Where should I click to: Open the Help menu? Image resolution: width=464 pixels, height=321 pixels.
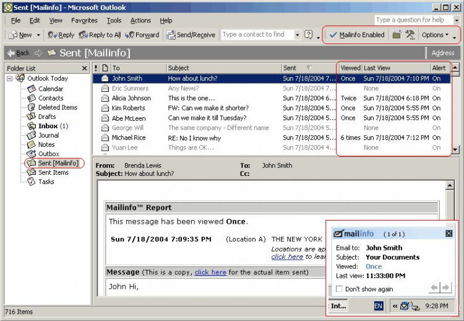coord(166,20)
